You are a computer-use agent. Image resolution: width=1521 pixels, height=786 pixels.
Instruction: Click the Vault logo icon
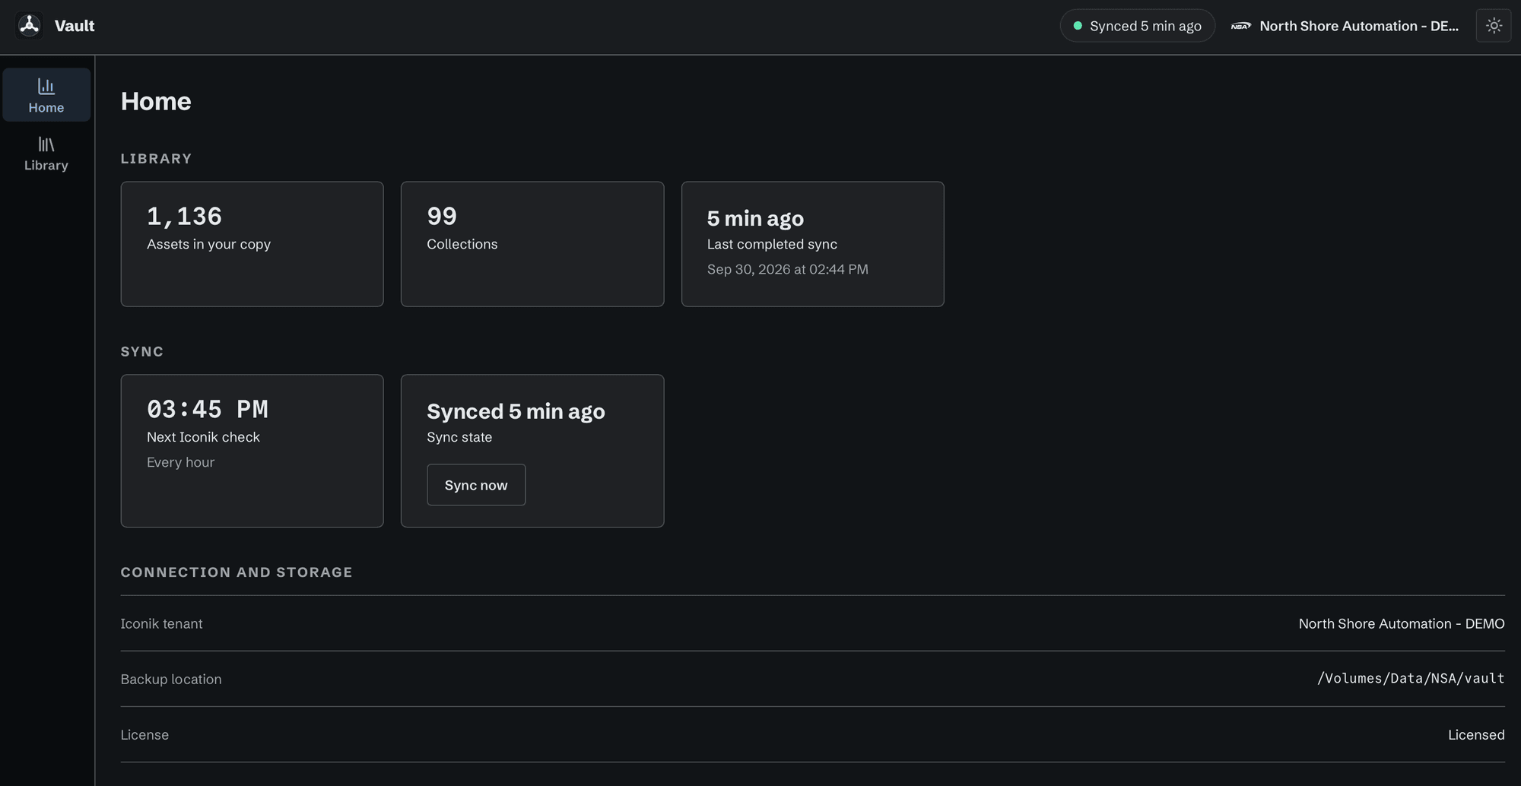click(x=30, y=26)
